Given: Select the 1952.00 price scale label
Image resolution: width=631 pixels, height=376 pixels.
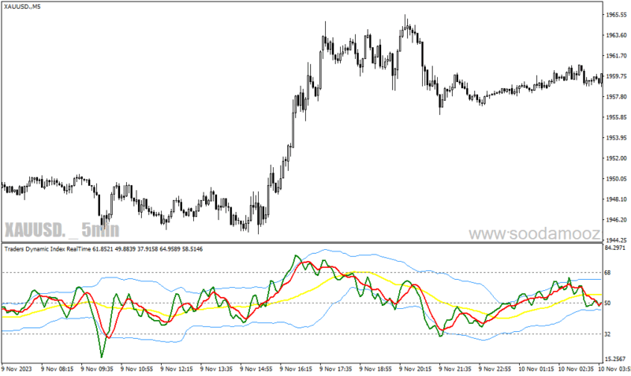Looking at the screenshot, I should tap(616, 158).
